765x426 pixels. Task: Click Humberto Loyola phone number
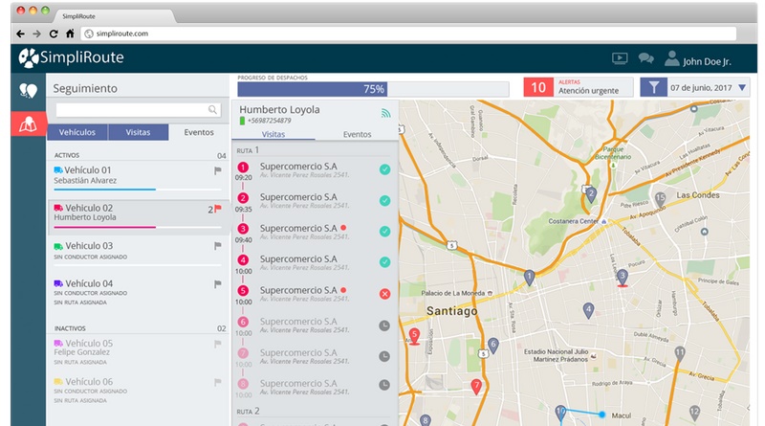point(270,121)
